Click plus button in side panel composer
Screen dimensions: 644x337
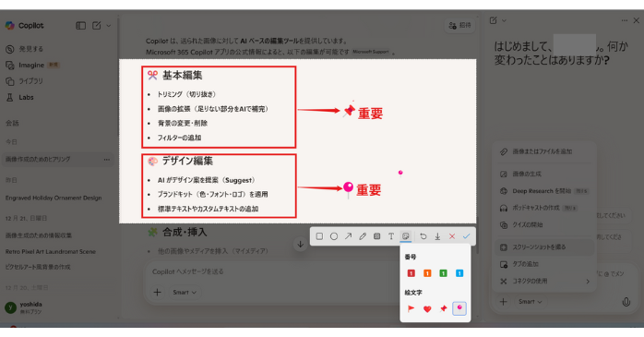503,302
